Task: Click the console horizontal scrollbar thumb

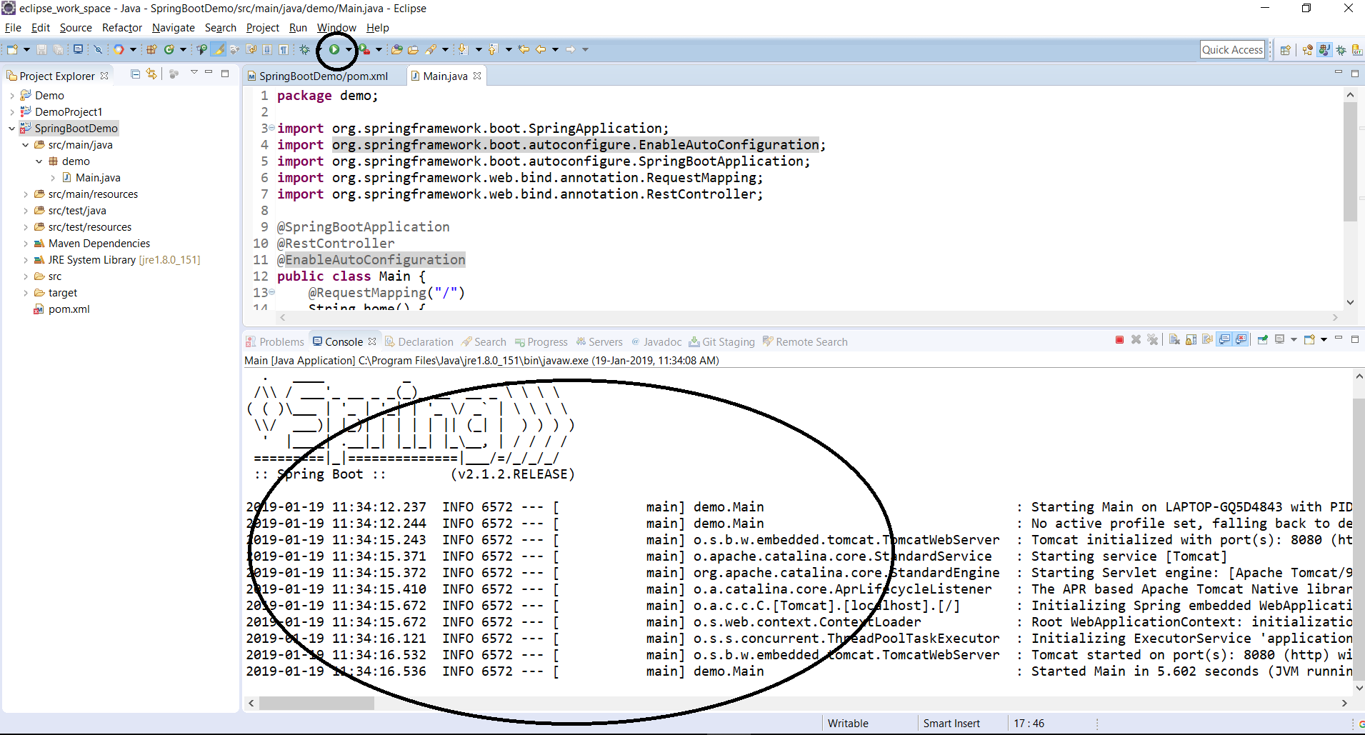Action: point(316,704)
